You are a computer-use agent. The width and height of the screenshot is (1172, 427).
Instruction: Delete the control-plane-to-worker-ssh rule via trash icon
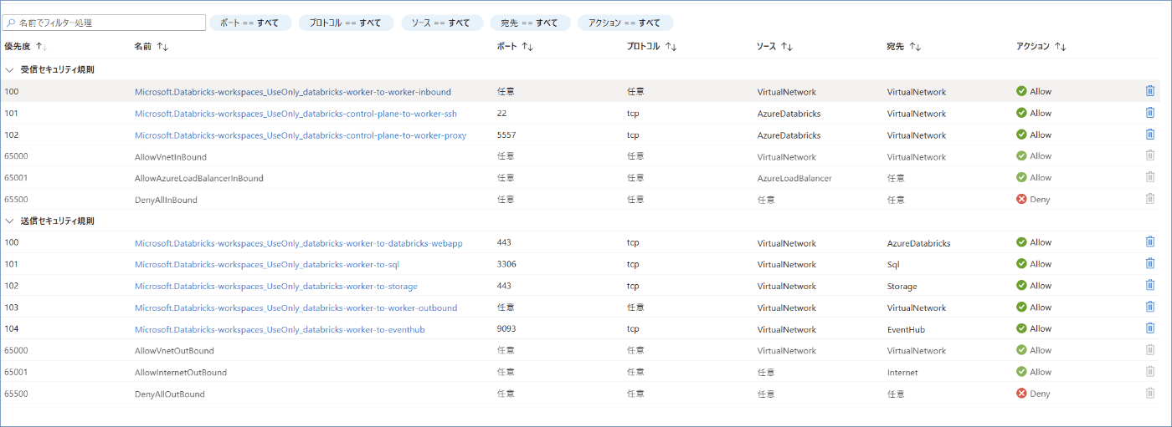pyautogui.click(x=1150, y=113)
